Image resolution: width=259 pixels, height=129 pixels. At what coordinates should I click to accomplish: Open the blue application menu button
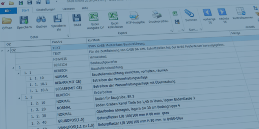(x=8, y=11)
